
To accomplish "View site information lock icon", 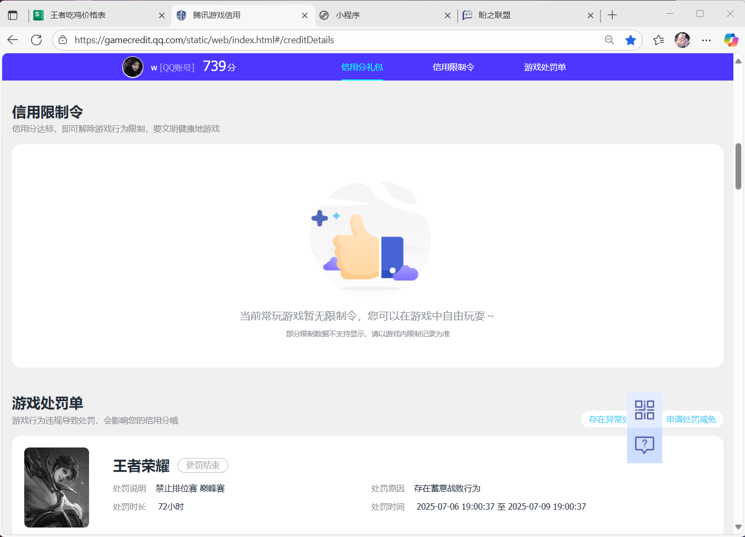I will coord(63,40).
